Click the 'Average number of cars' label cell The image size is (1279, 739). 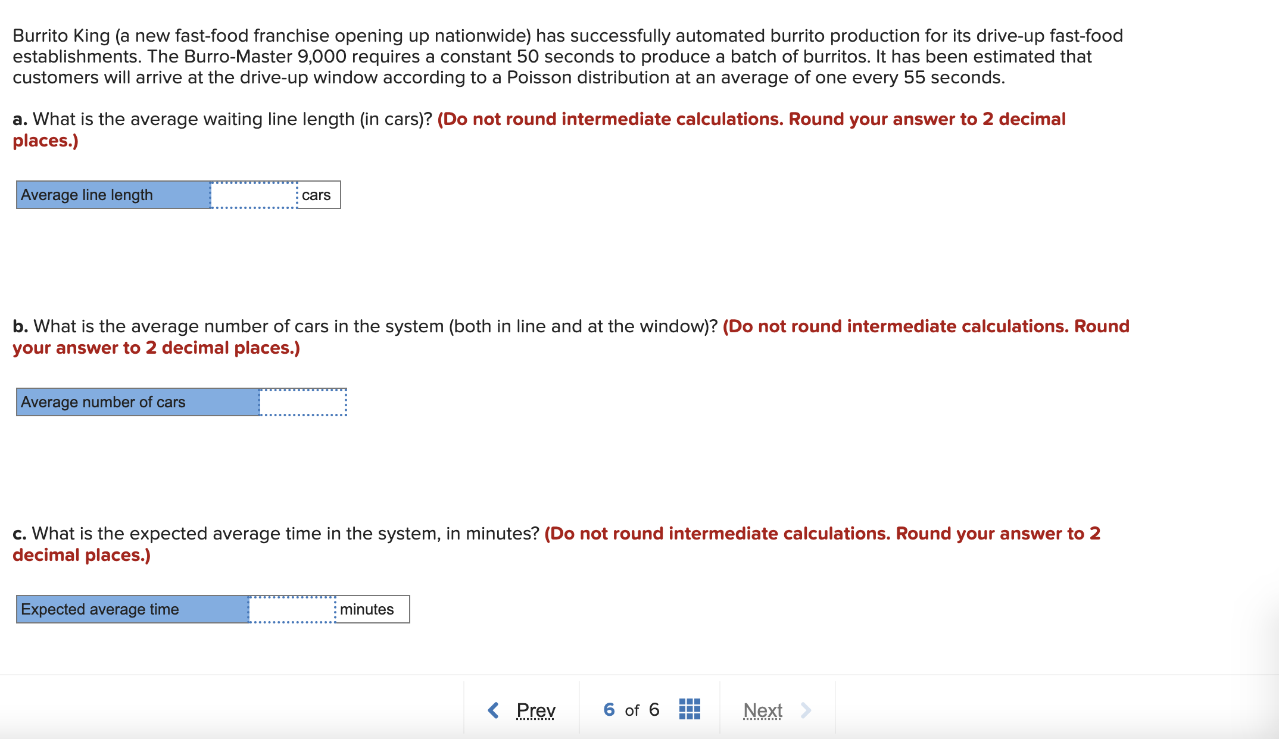pyautogui.click(x=138, y=402)
